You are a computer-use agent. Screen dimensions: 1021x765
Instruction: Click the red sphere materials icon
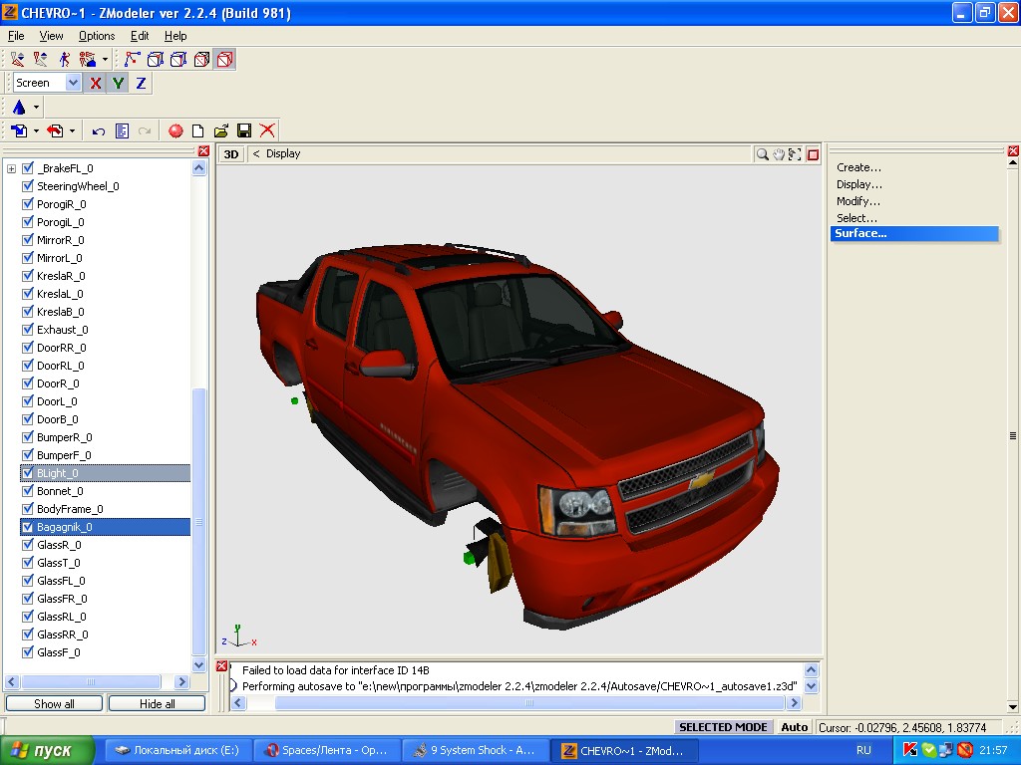point(175,130)
